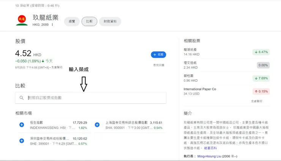Click the 0.00% badge for 理文造紙

pyautogui.click(x=263, y=65)
